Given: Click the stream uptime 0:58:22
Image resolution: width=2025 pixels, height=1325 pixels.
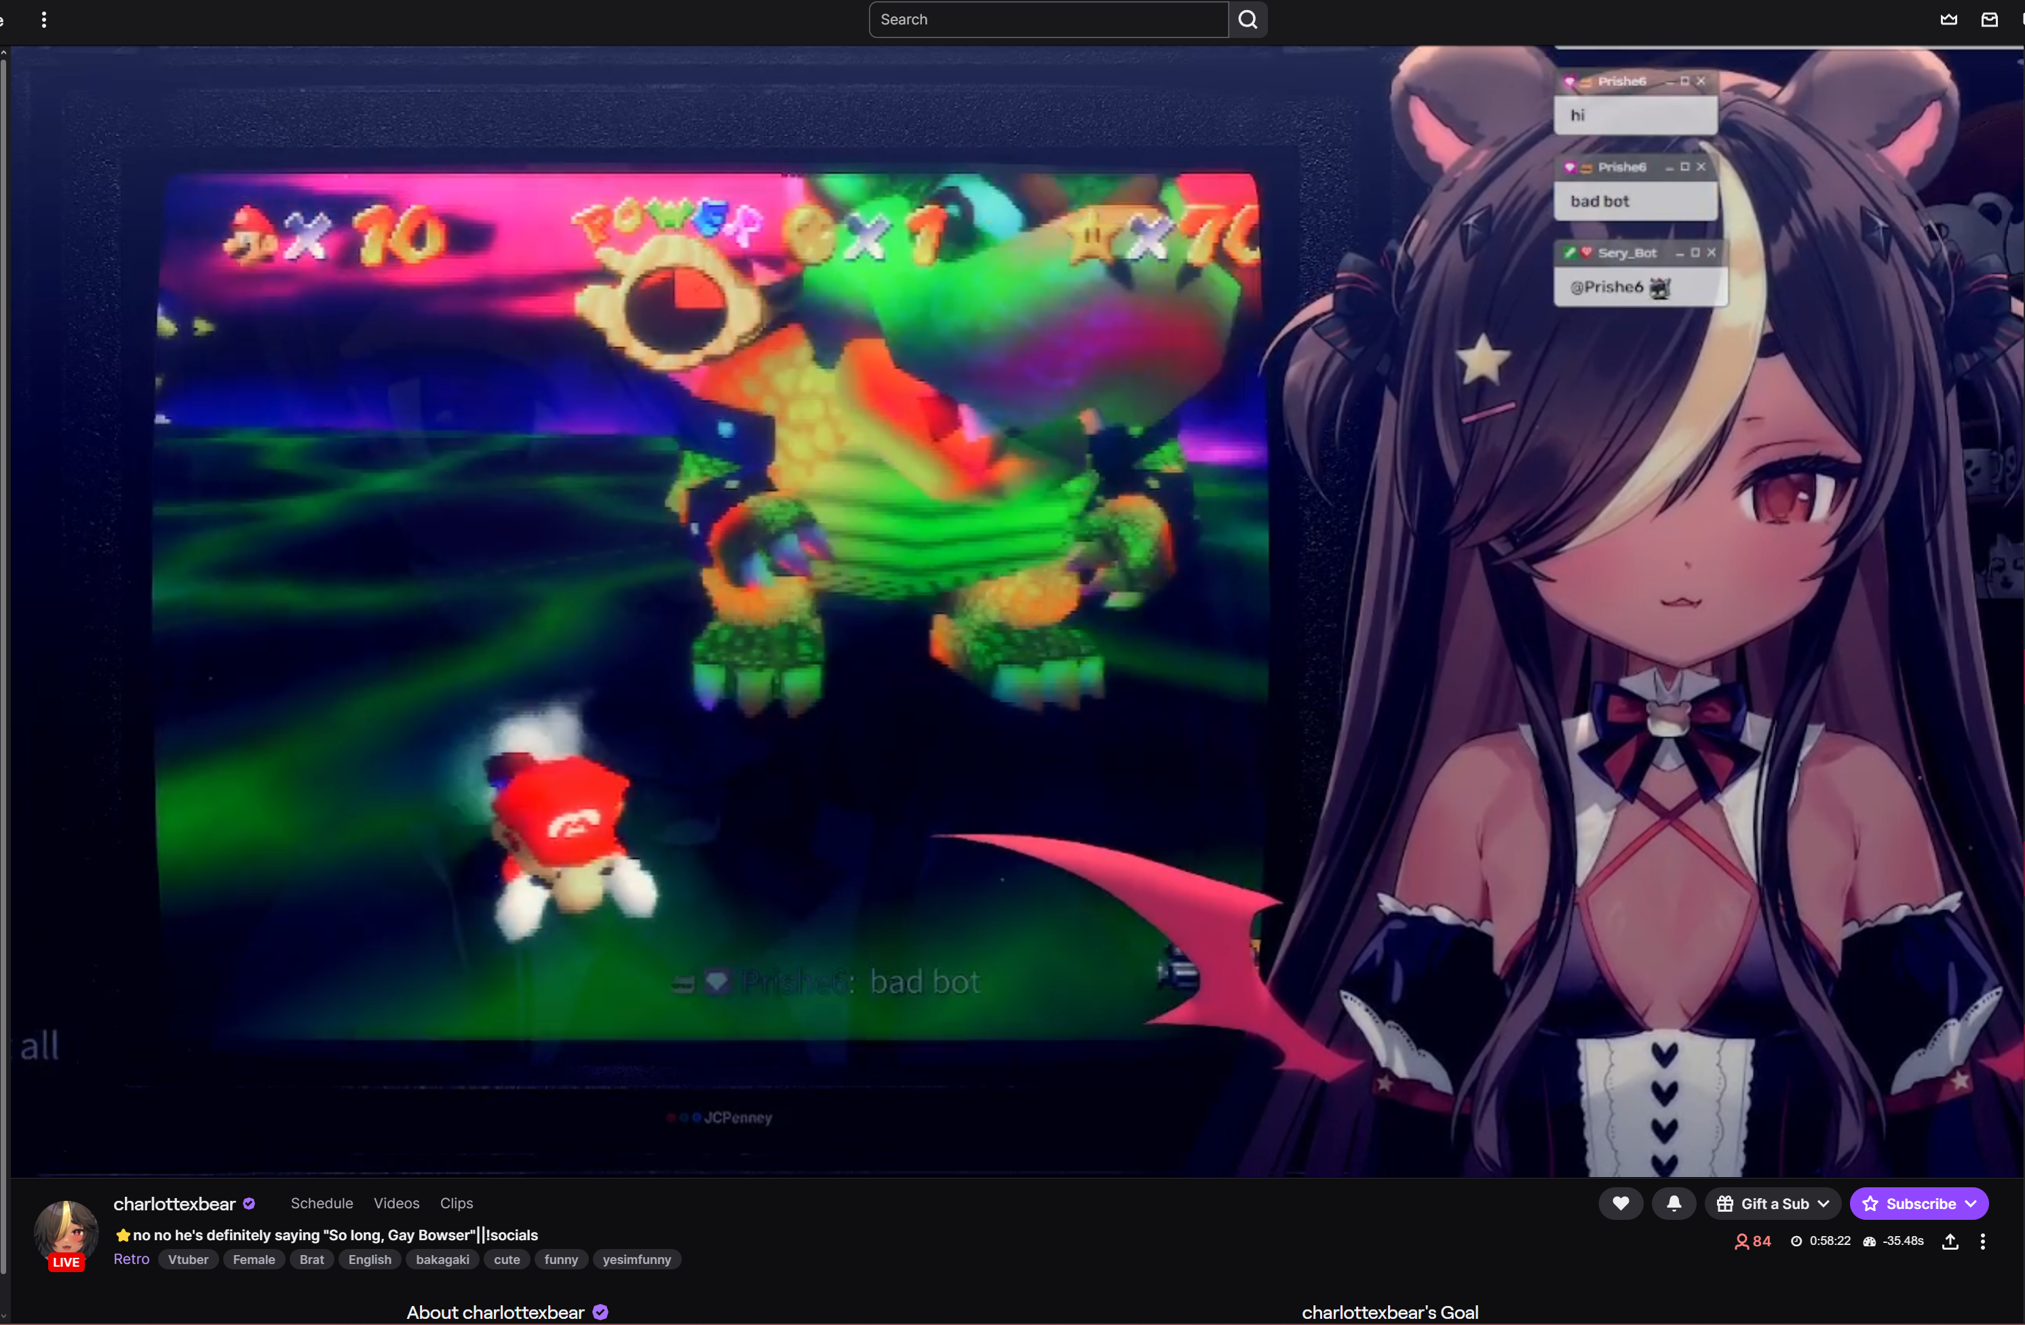Looking at the screenshot, I should coord(1821,1242).
